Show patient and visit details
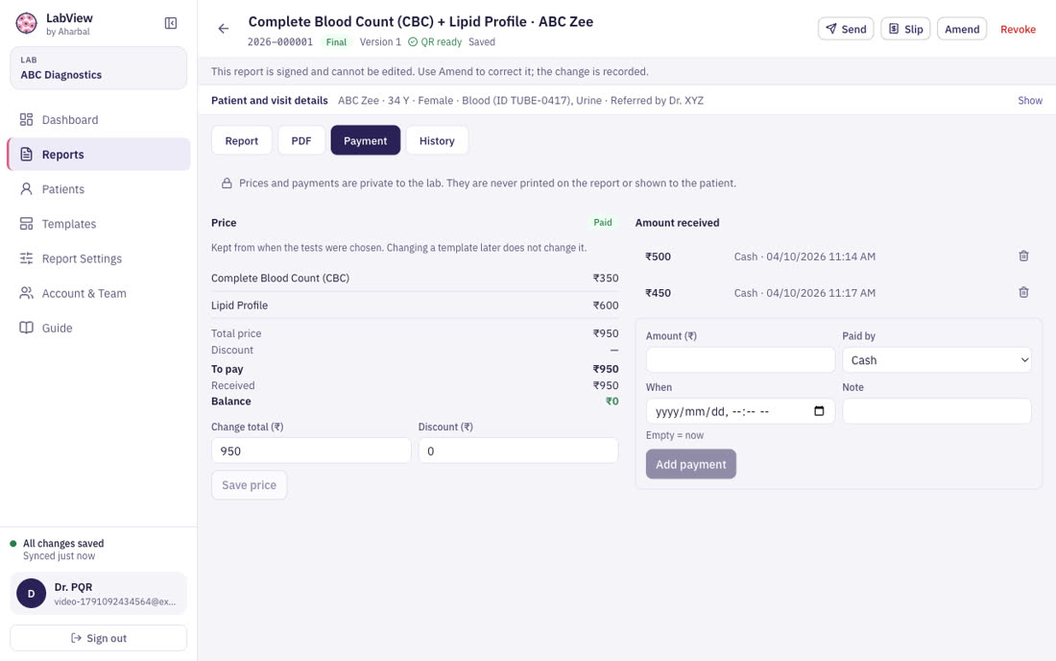Viewport: 1056px width, 661px height. (x=1030, y=100)
